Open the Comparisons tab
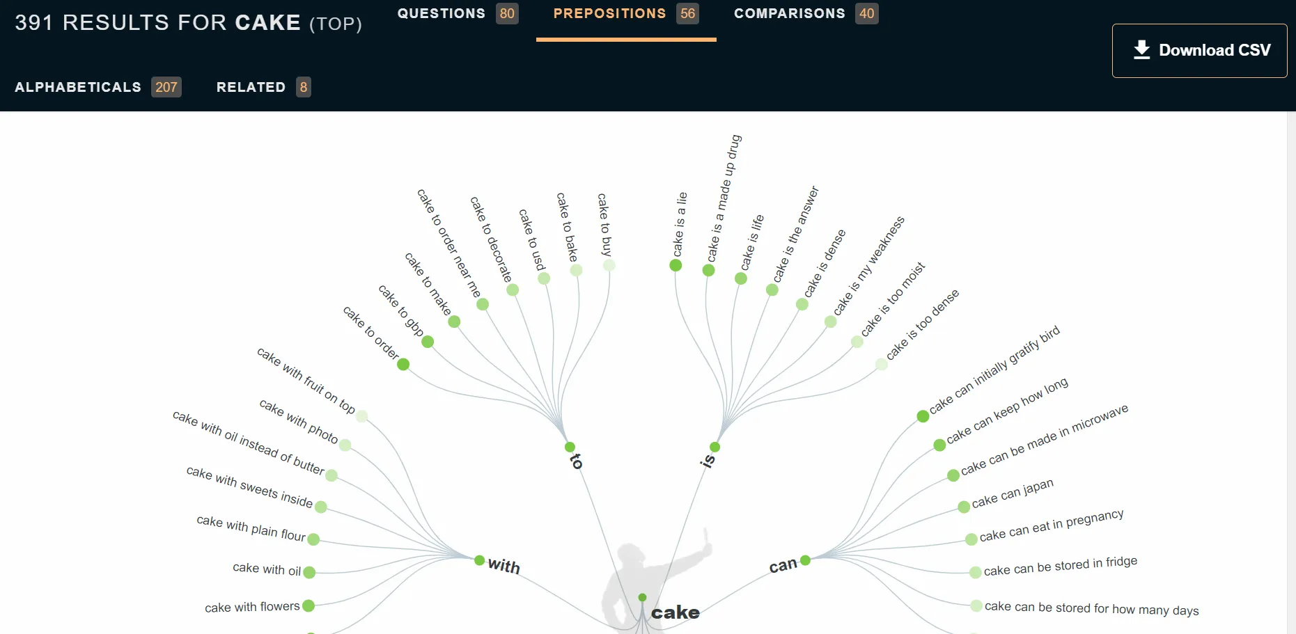Screen dimensions: 1296x634 pos(805,13)
